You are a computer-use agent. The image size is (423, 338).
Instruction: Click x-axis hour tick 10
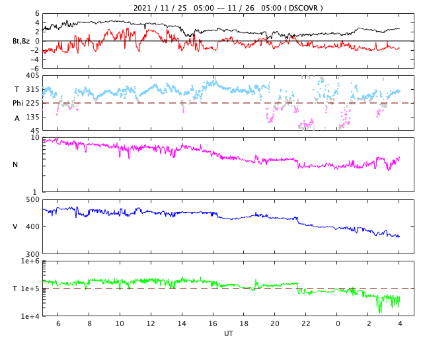coord(120,323)
